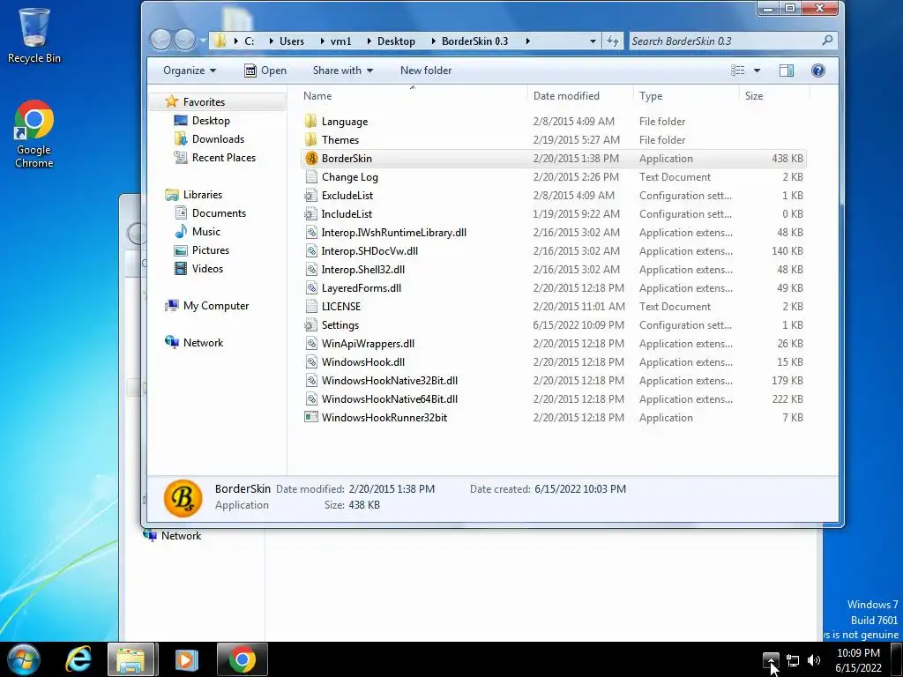The height and width of the screenshot is (677, 903).
Task: Show the preview pane
Action: click(786, 71)
